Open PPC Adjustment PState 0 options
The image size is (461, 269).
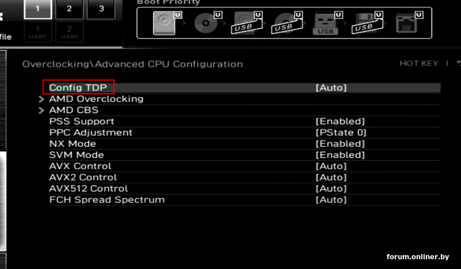pos(341,133)
